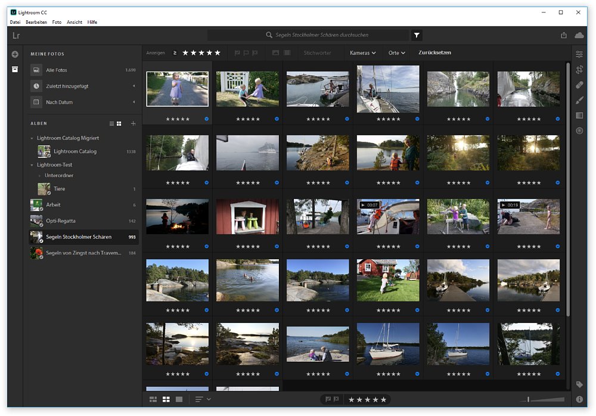Open the Opti-Regatta album
The width and height of the screenshot is (596, 416).
(x=83, y=221)
